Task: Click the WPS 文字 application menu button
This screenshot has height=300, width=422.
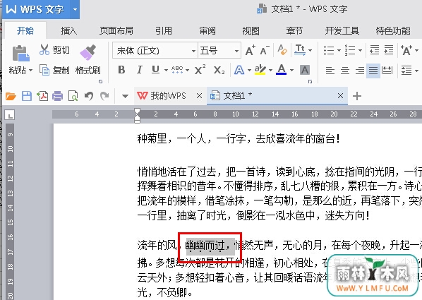Action: 36,9
